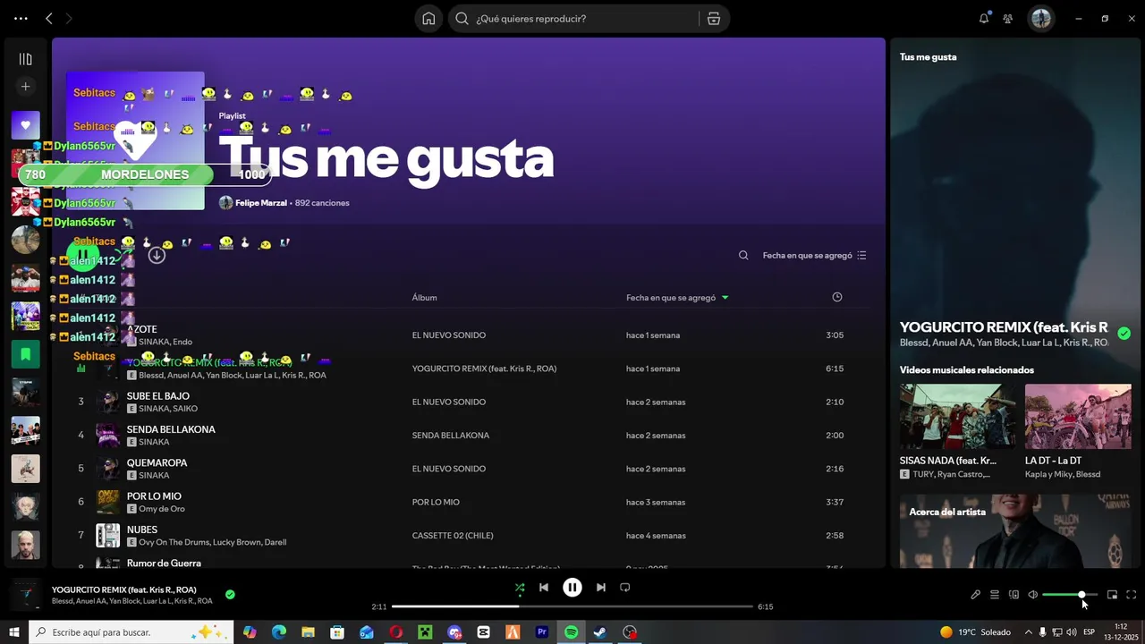1145x644 pixels.
Task: Open the YOGURCITO REMIX title in bottom bar
Action: pyautogui.click(x=124, y=589)
